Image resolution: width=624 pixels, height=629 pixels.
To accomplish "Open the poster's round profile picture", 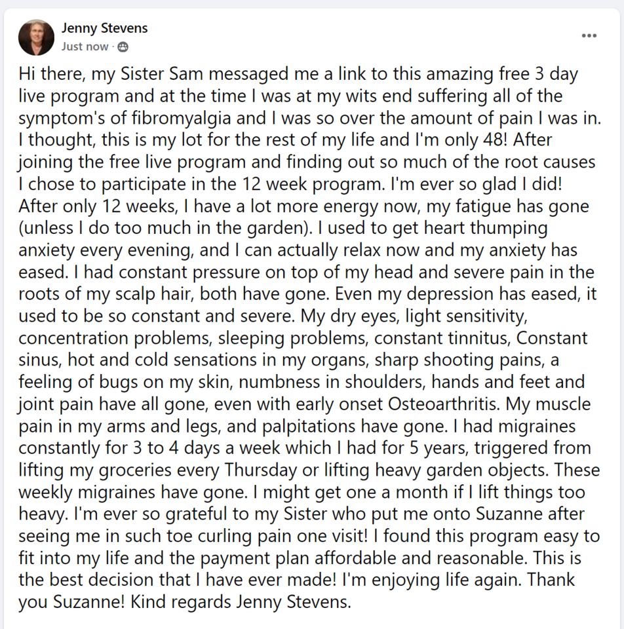I will (x=37, y=37).
